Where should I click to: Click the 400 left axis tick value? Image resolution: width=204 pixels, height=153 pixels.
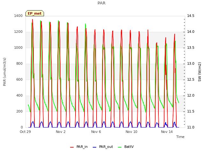click(19, 95)
